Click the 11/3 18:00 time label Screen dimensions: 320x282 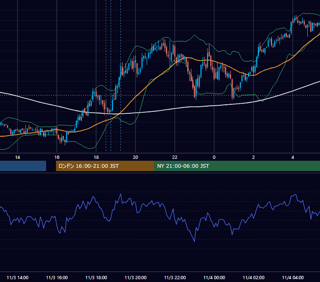96,277
